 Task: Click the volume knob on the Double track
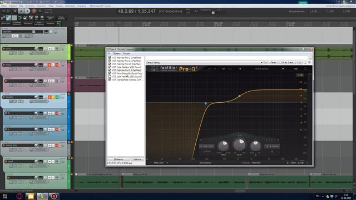(36, 97)
